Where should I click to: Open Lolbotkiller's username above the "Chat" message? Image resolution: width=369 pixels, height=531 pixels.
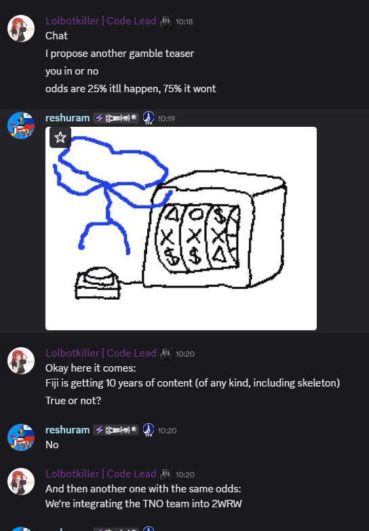click(x=101, y=20)
